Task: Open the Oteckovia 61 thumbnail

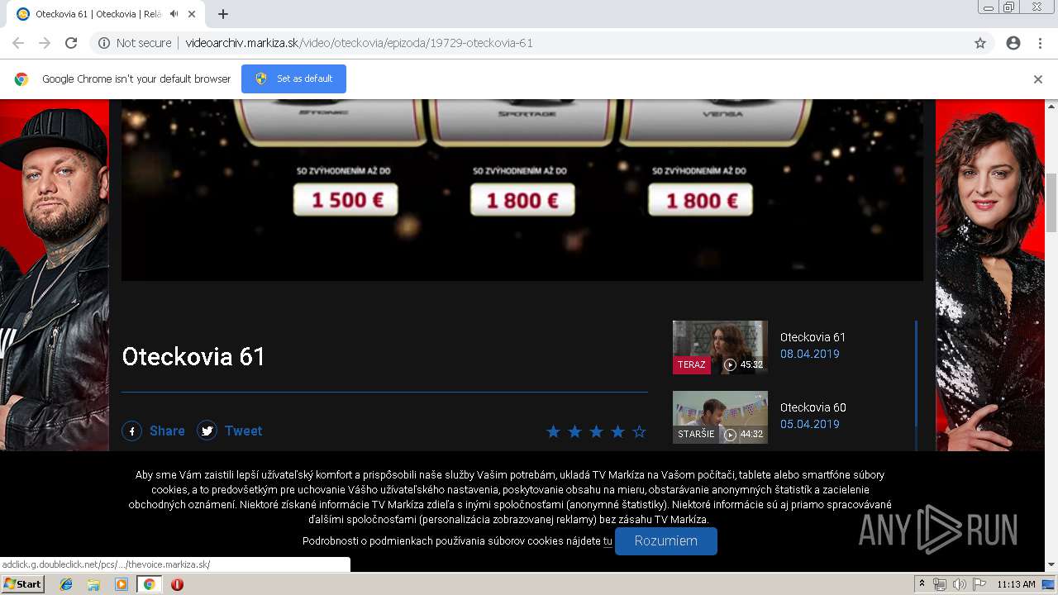Action: (720, 347)
